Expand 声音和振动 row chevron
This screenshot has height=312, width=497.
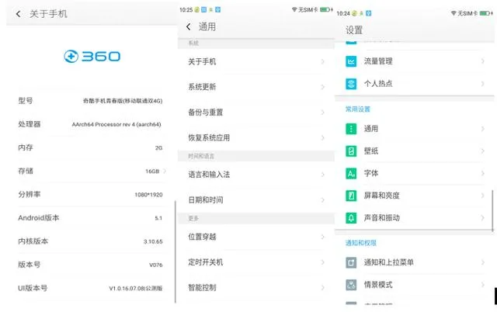coord(482,218)
